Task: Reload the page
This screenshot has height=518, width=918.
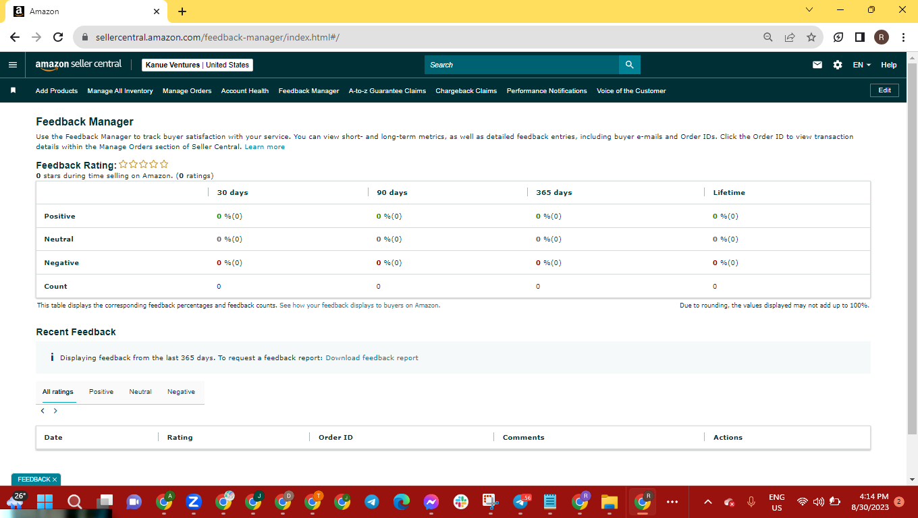Action: point(58,37)
